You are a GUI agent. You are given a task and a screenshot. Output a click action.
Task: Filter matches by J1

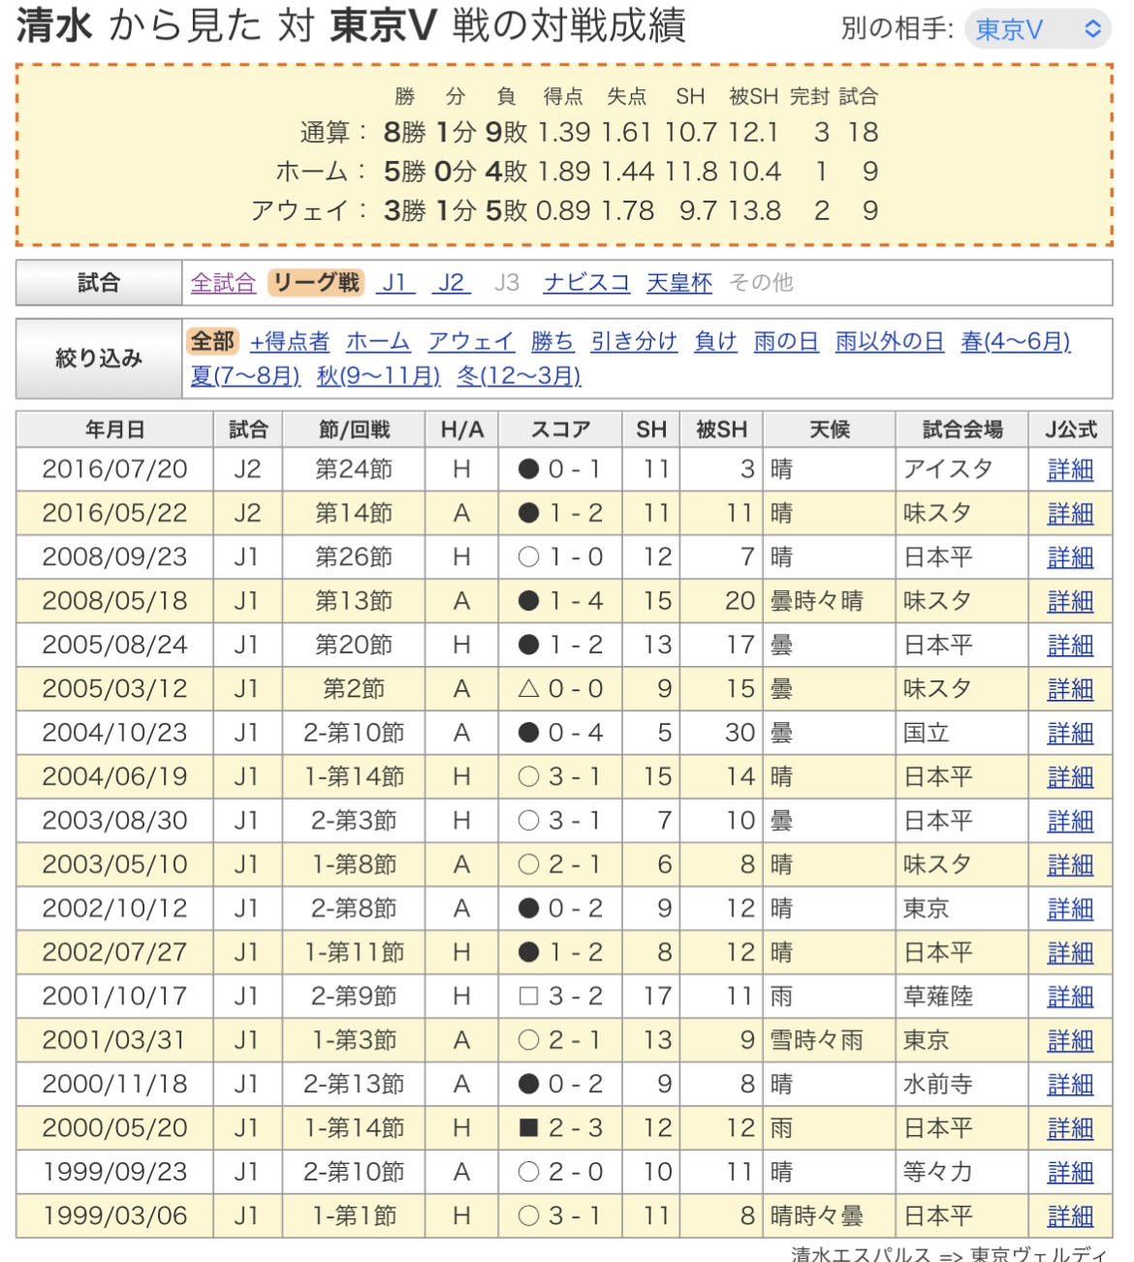pos(395,282)
